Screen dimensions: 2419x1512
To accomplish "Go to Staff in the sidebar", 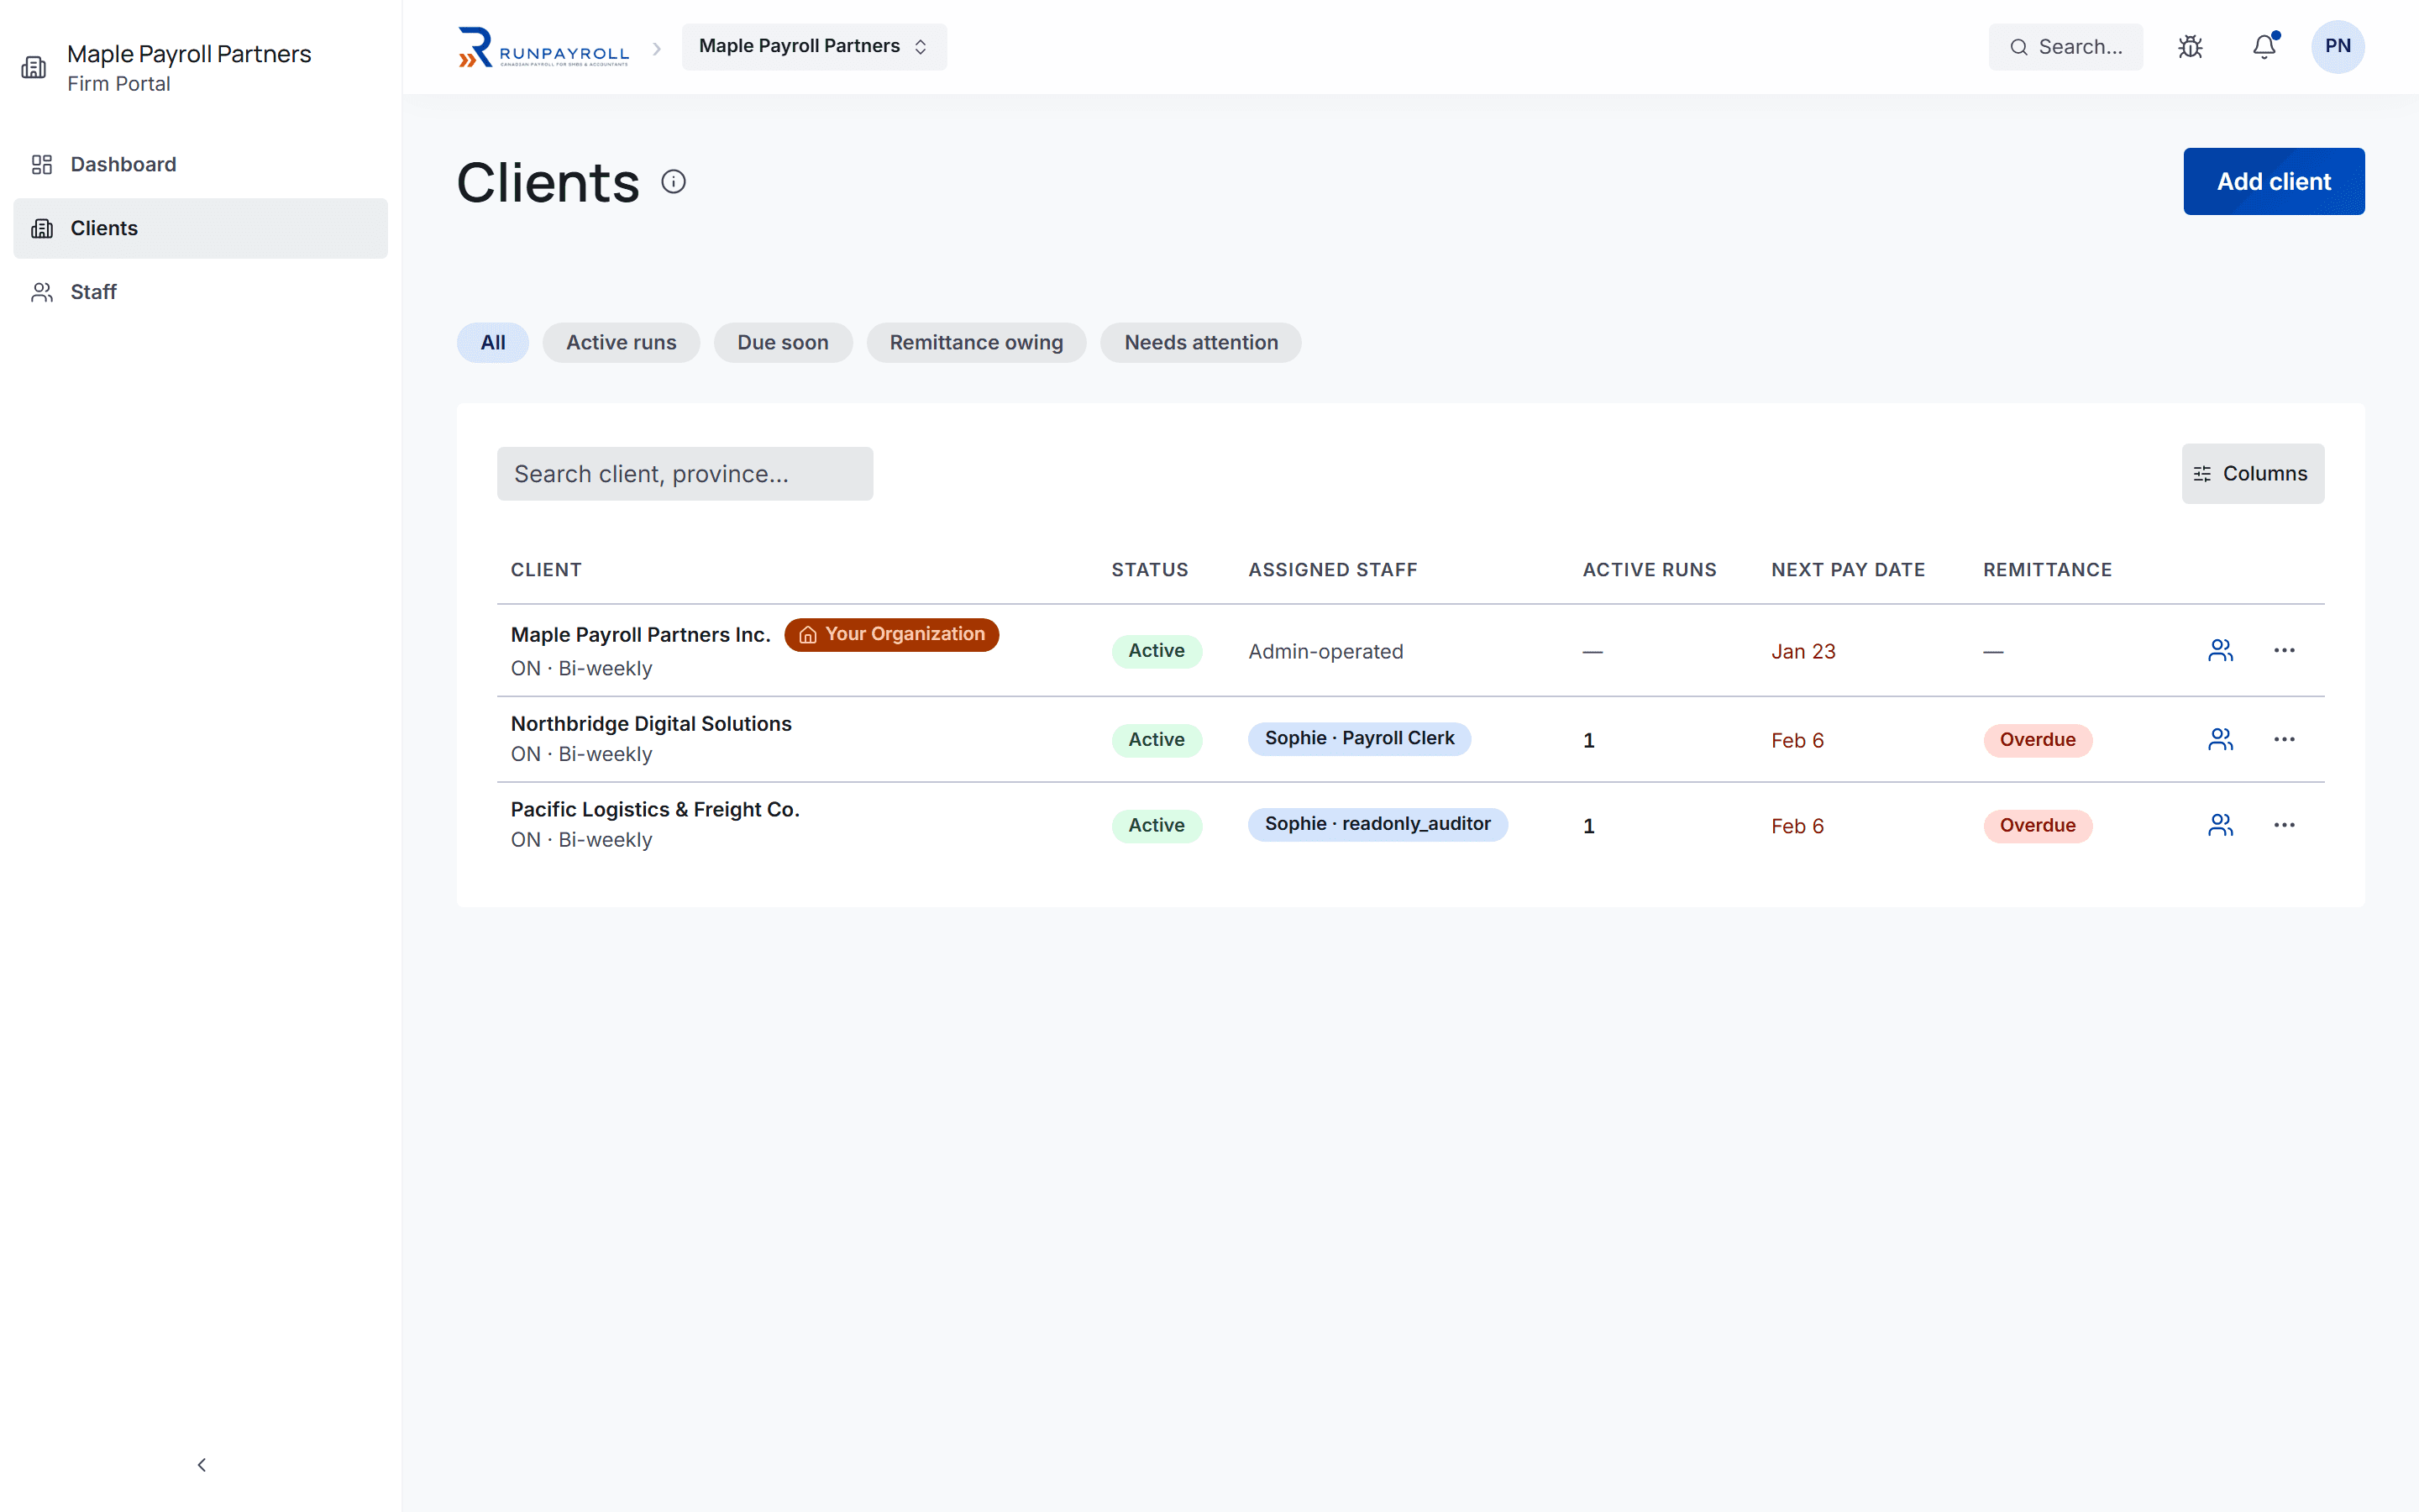I will 200,293.
